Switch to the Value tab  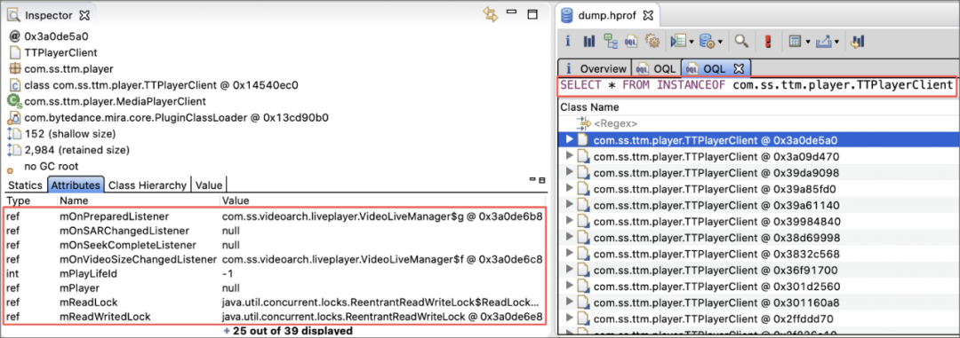point(210,185)
